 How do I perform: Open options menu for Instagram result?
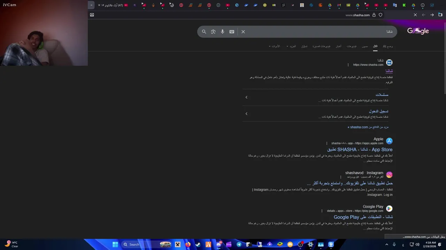[341, 177]
